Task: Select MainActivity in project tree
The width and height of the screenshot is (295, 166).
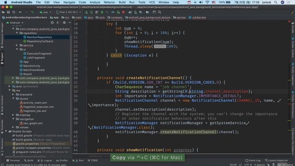Action: tap(31, 65)
